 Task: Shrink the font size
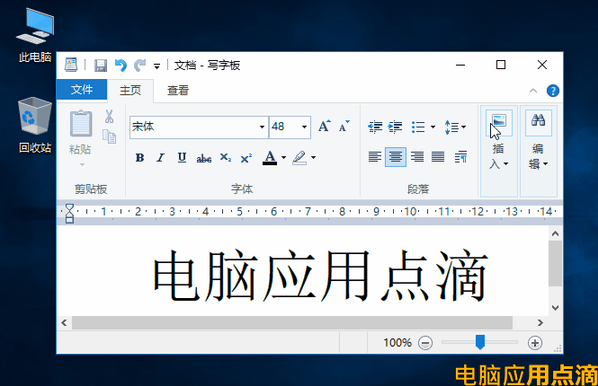(344, 127)
